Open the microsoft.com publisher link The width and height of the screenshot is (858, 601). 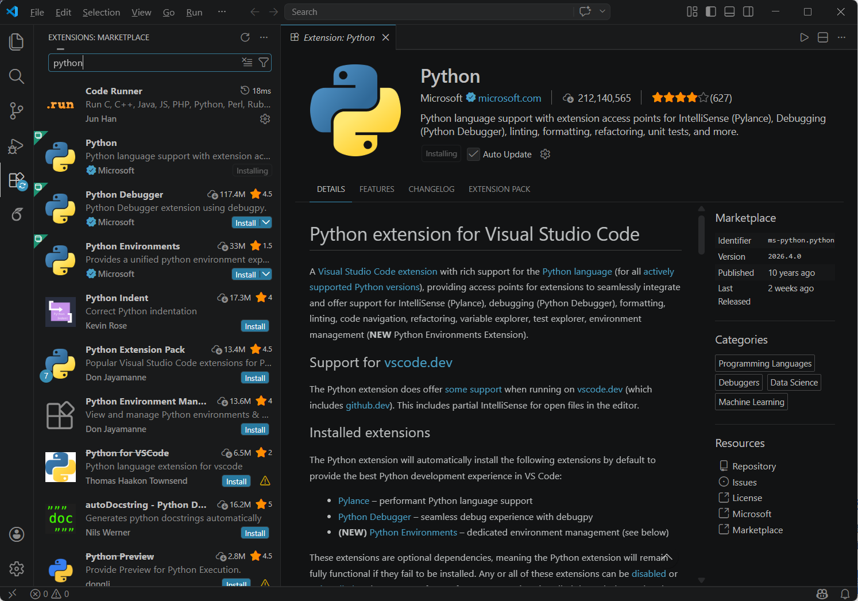(509, 98)
